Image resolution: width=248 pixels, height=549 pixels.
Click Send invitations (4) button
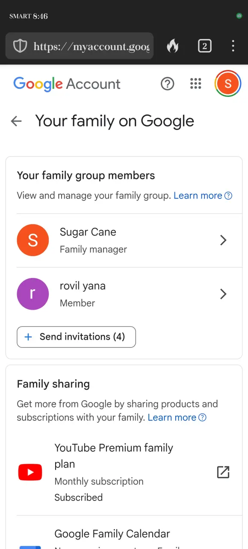point(76,337)
